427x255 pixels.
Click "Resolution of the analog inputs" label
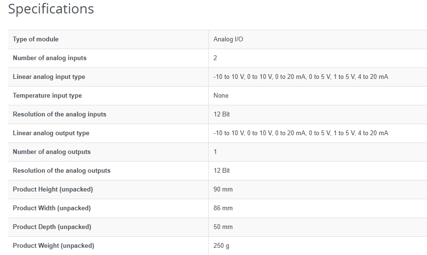pos(59,114)
